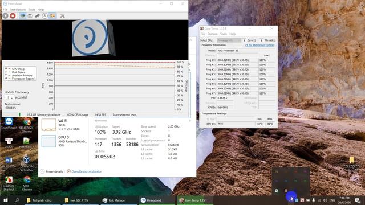Image resolution: width=365 pixels, height=205 pixels.
Task: Select GPU 0 in Task Manager sidebar
Action: click(63, 141)
